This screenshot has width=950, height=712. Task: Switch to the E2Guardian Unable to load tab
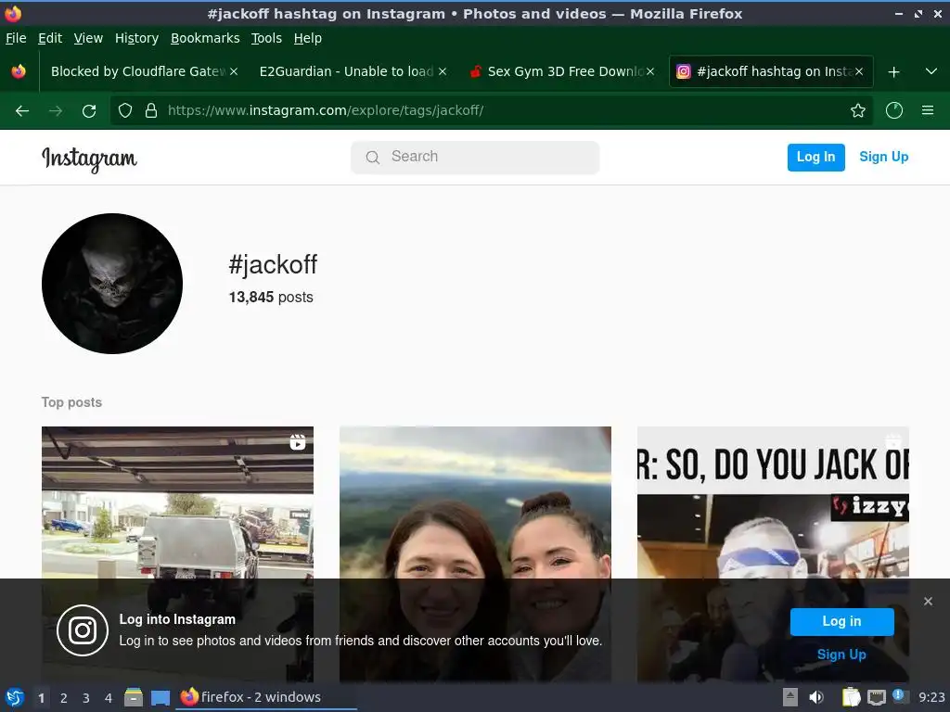tap(346, 71)
